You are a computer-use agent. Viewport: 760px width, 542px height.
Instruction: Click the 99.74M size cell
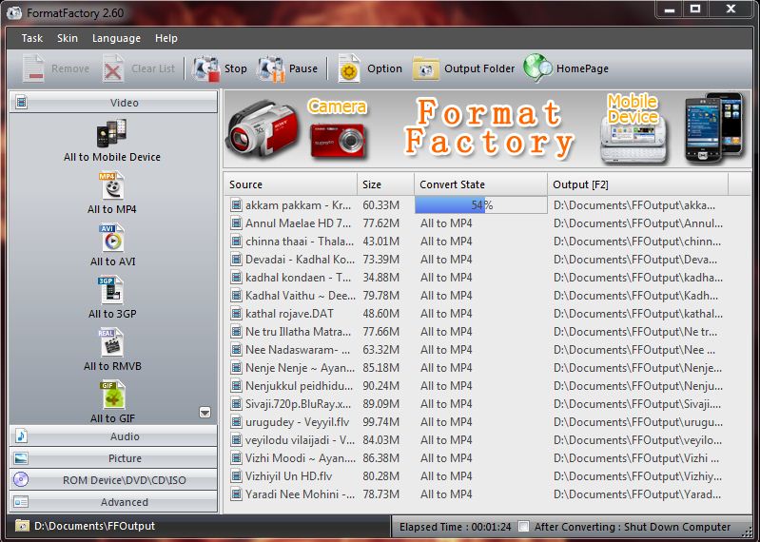point(381,422)
